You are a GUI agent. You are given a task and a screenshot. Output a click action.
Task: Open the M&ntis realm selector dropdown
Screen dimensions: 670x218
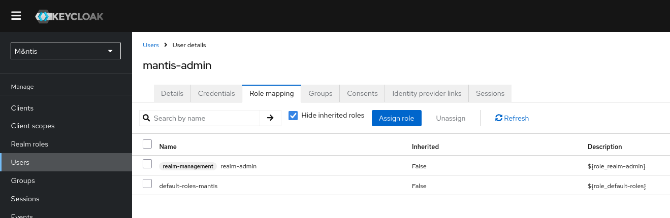pos(66,51)
